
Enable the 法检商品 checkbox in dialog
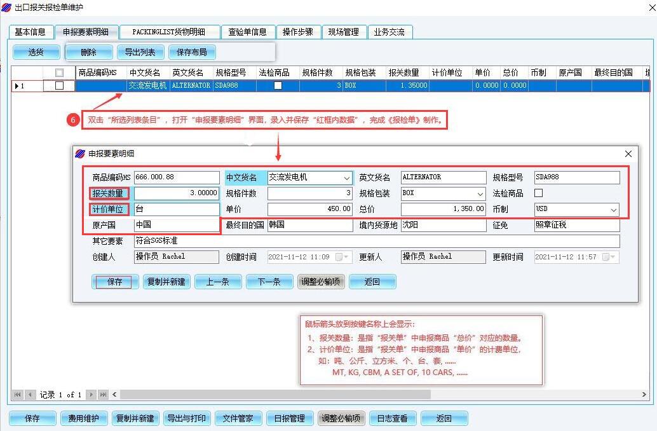(539, 193)
